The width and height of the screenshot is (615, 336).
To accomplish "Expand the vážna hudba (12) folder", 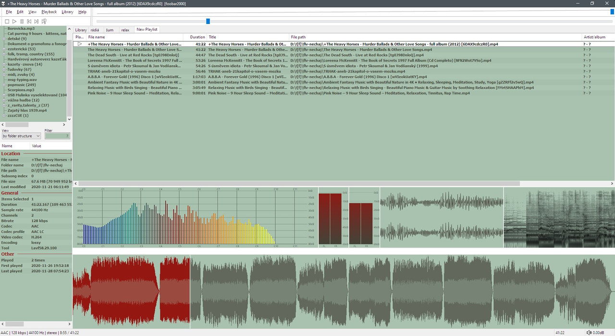I will click(4, 100).
